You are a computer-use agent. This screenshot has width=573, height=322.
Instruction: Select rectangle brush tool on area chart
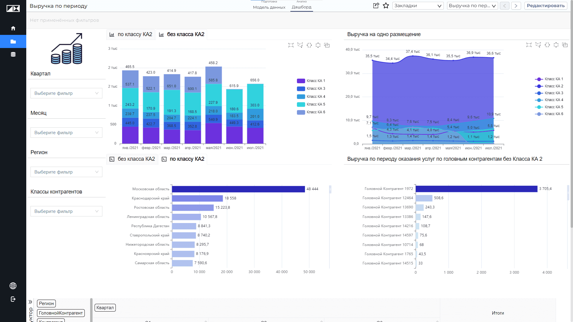tap(529, 45)
